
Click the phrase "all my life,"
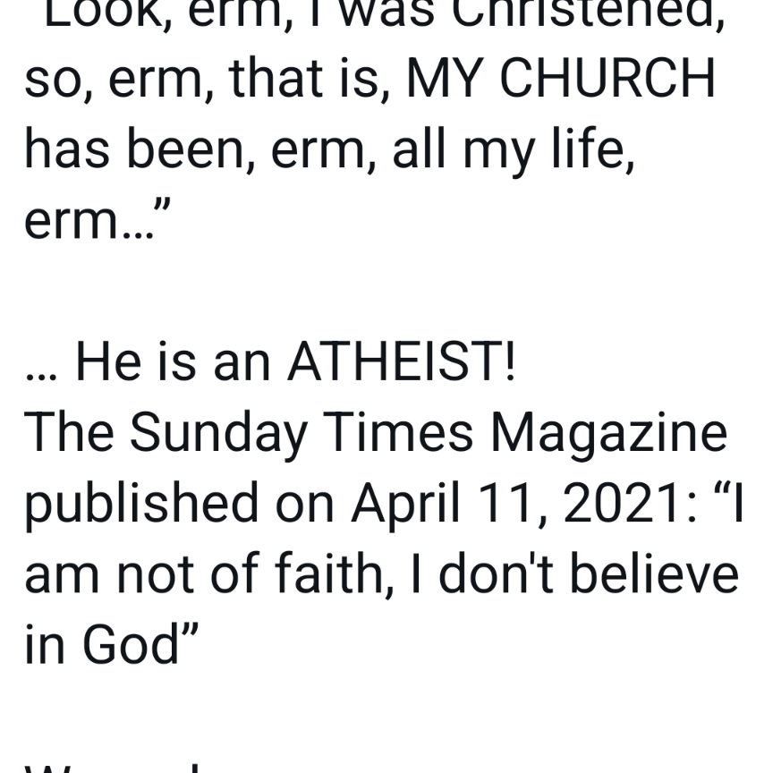[x=514, y=151]
